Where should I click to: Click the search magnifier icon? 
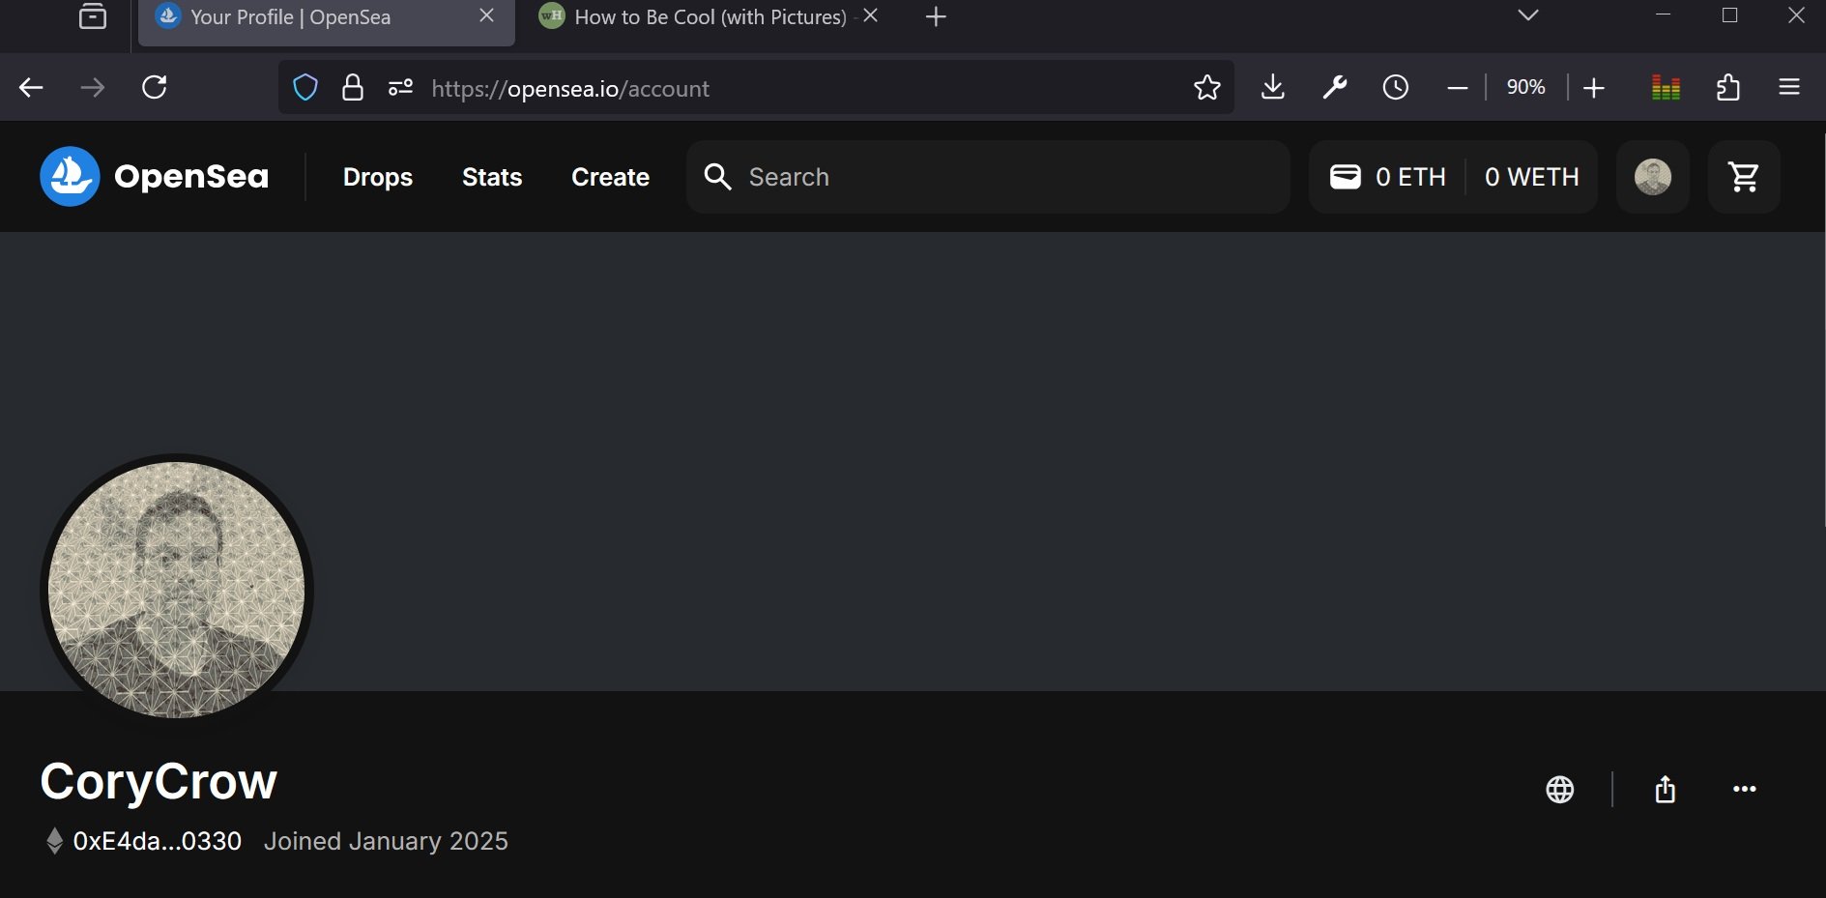717,177
